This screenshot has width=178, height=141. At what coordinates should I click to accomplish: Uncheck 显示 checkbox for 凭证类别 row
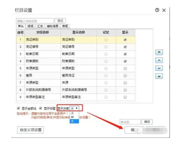pos(125,40)
